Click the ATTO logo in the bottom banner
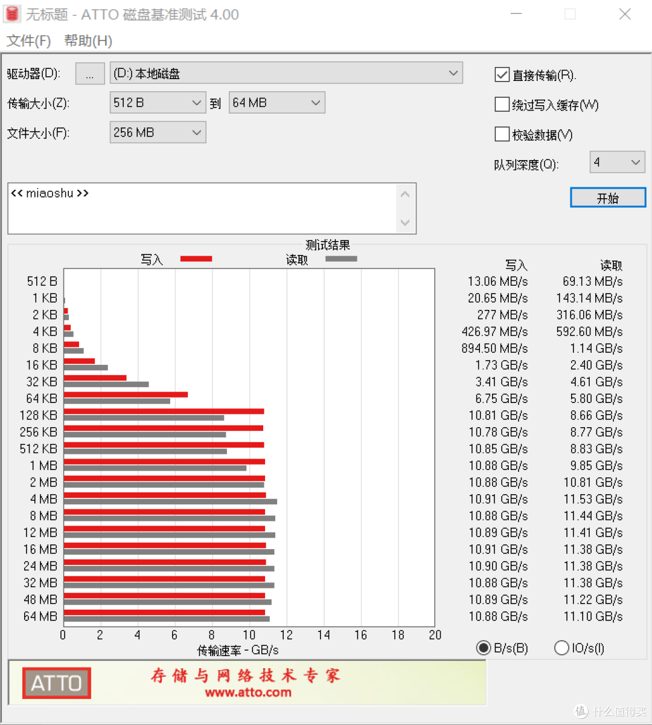This screenshot has height=725, width=652. 56,683
